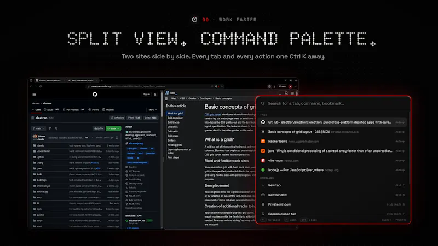Open the Projects tab
This screenshot has height=246, width=438.
[108, 110]
